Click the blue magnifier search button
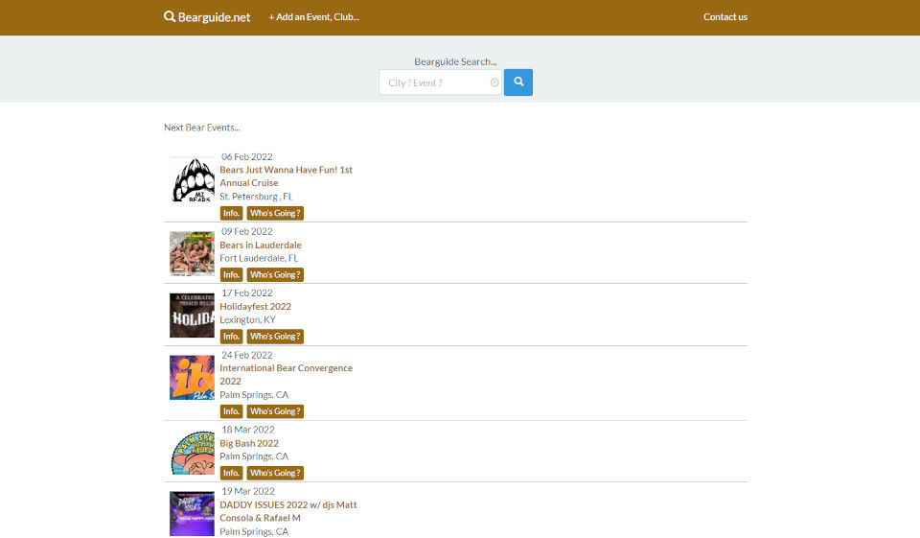The height and width of the screenshot is (538, 920). pos(518,82)
